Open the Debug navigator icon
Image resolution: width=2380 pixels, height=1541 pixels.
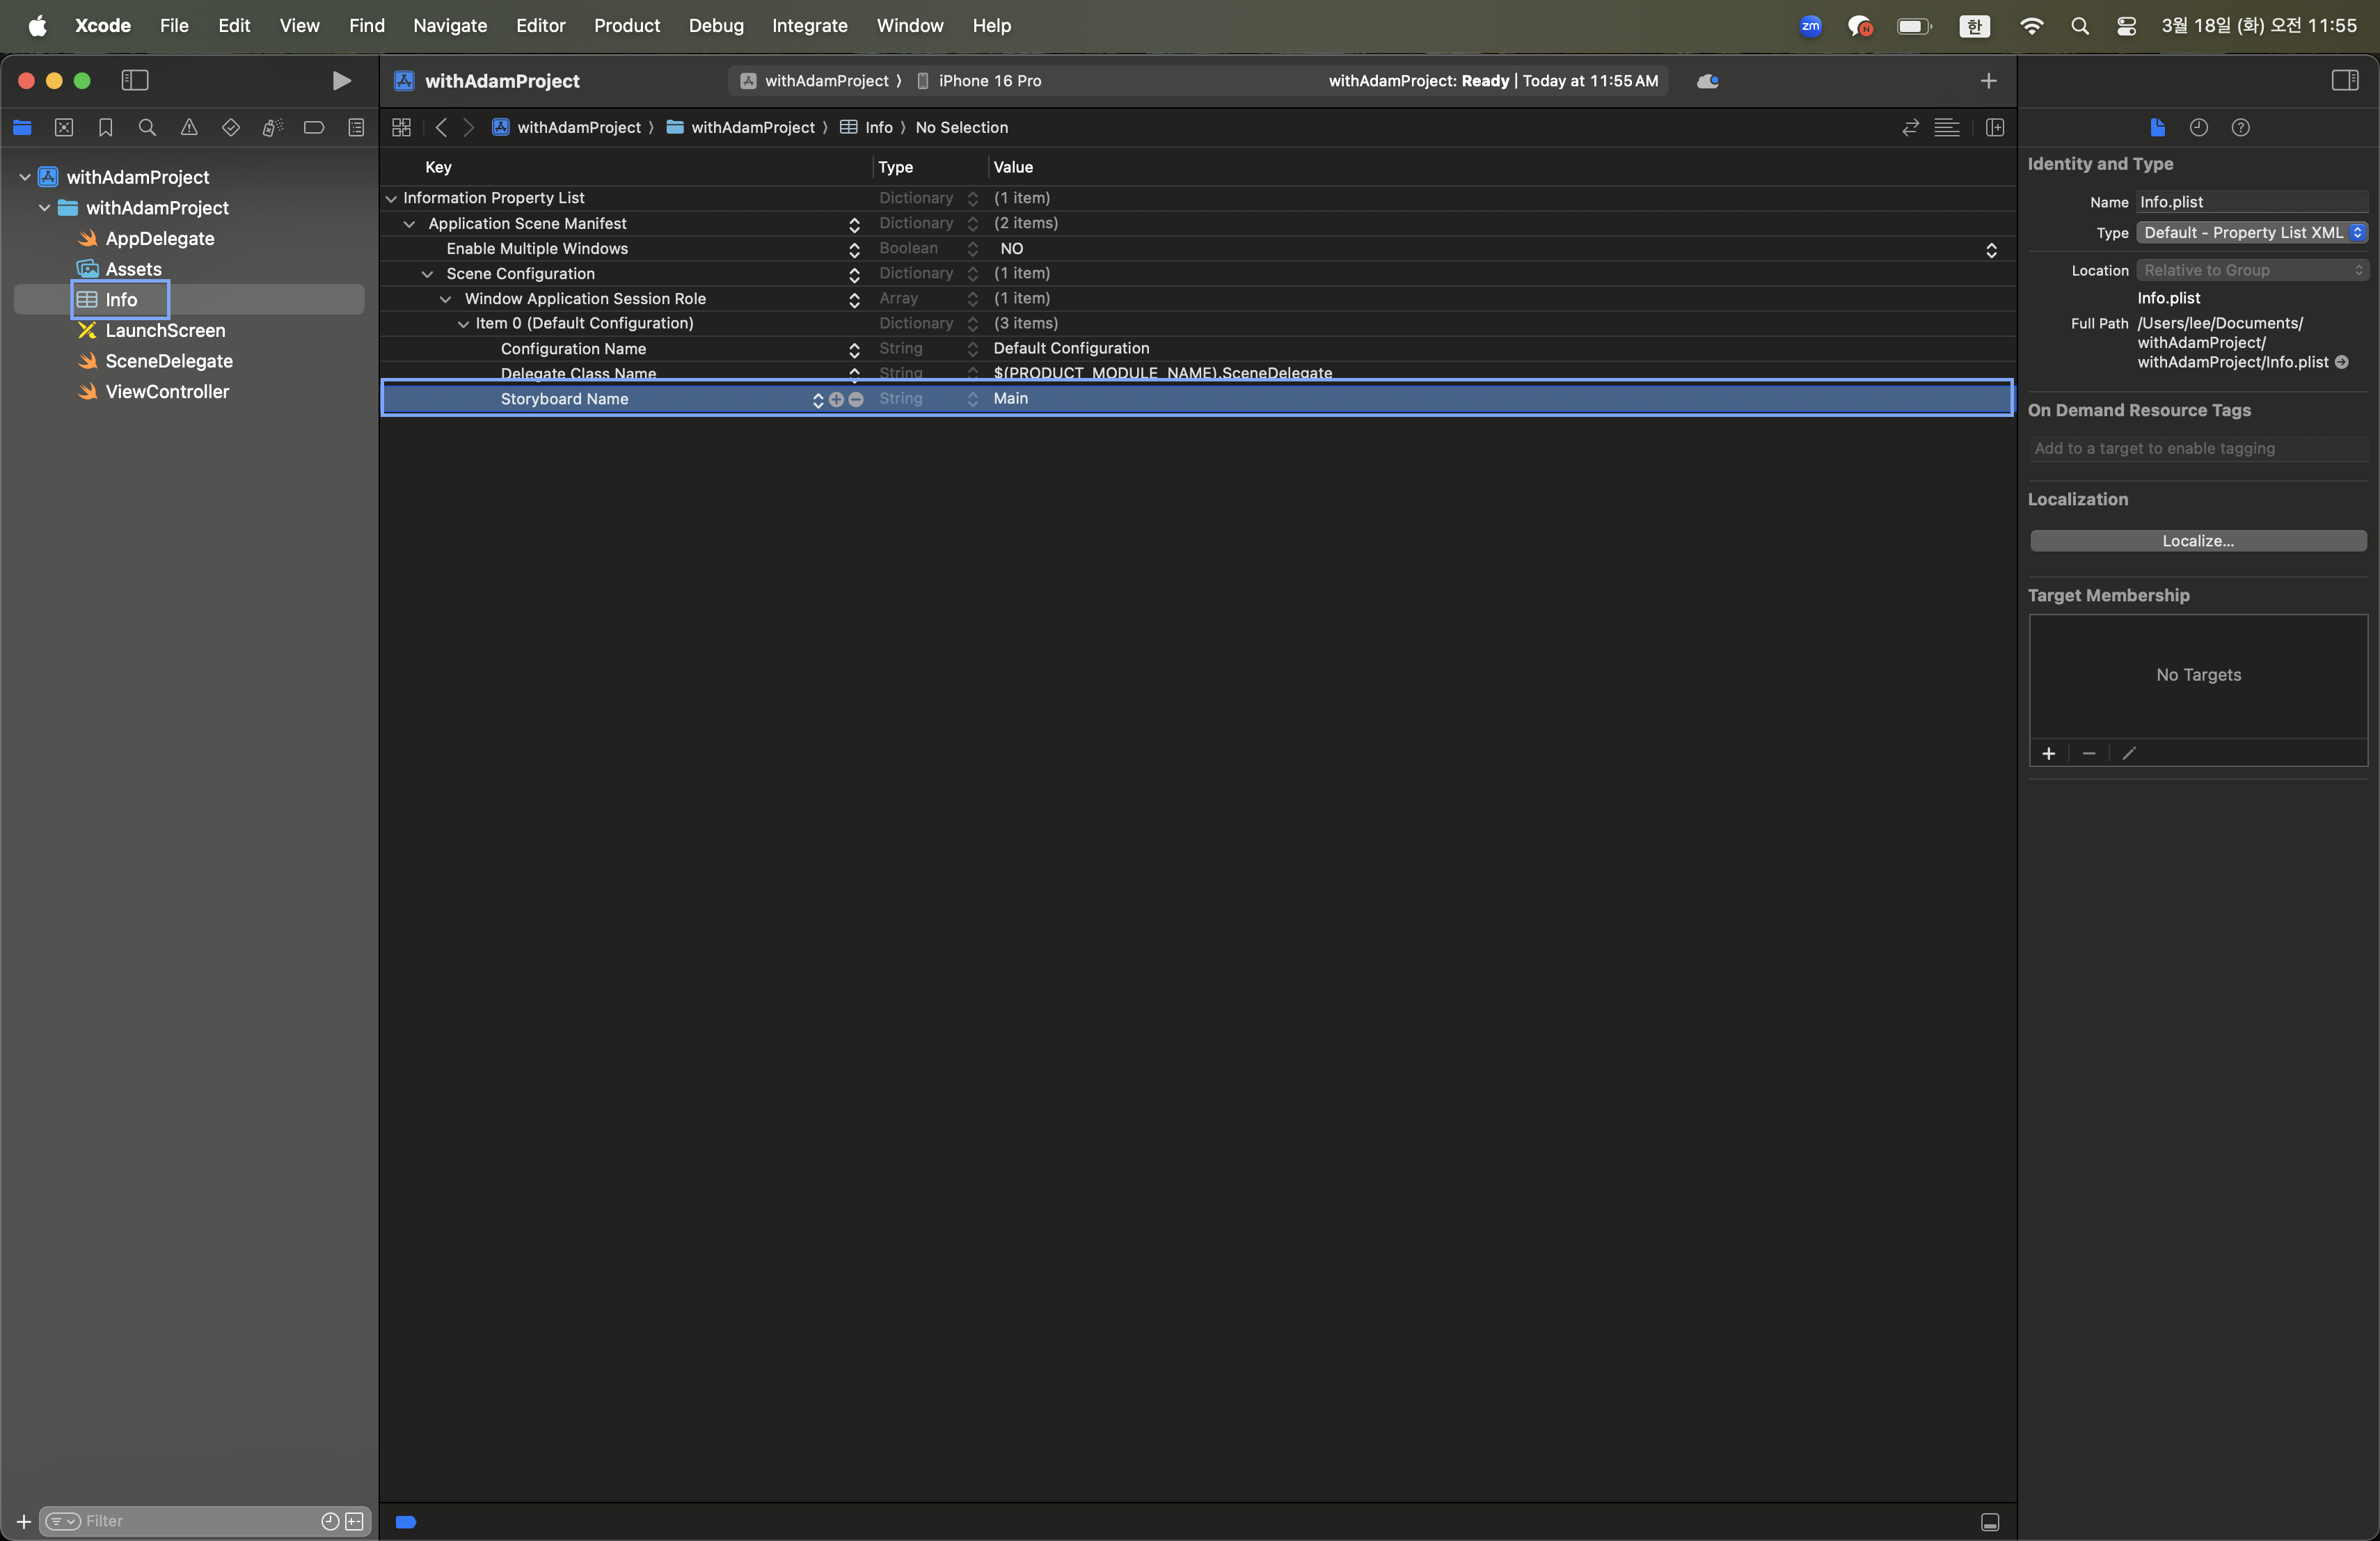[272, 127]
